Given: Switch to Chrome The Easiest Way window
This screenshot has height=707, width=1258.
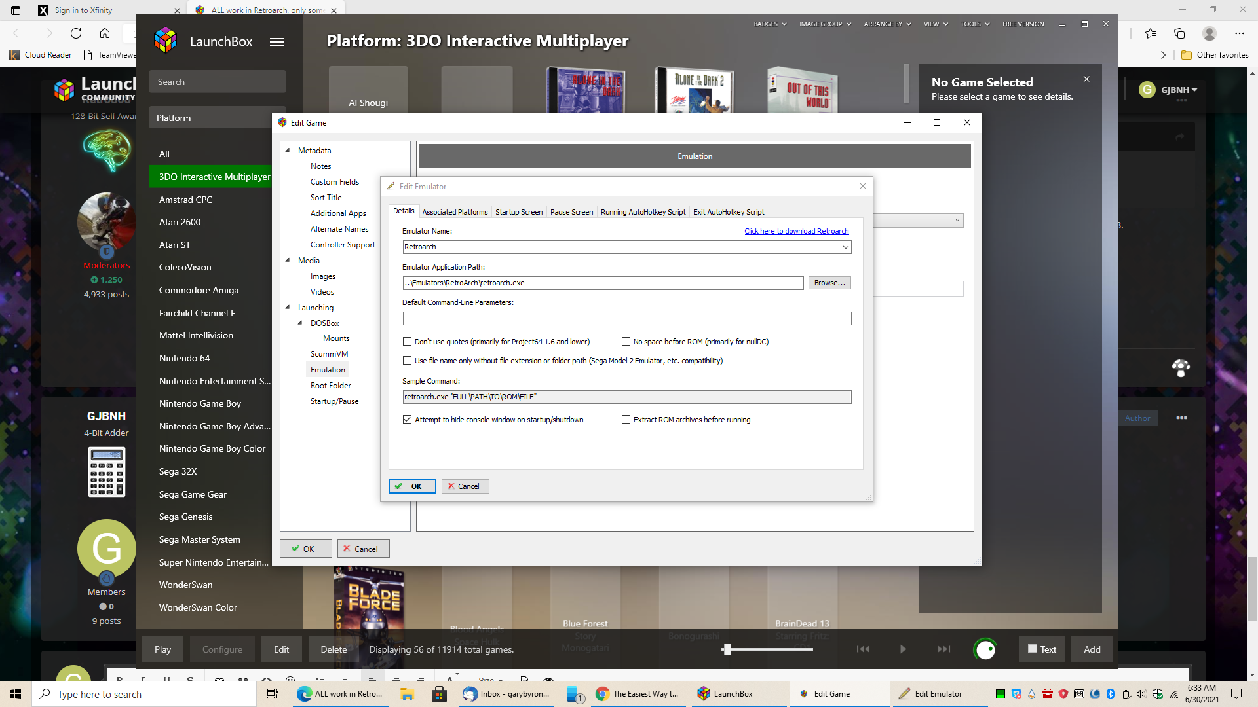Looking at the screenshot, I should [x=638, y=694].
